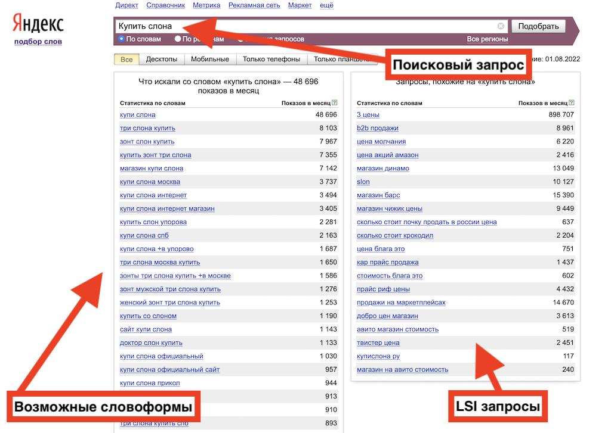Click the search query input field
This screenshot has height=433, width=611.
click(311, 26)
